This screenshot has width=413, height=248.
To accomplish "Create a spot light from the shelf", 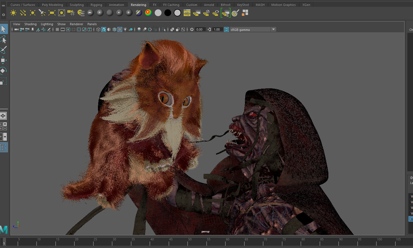I will pos(42,13).
